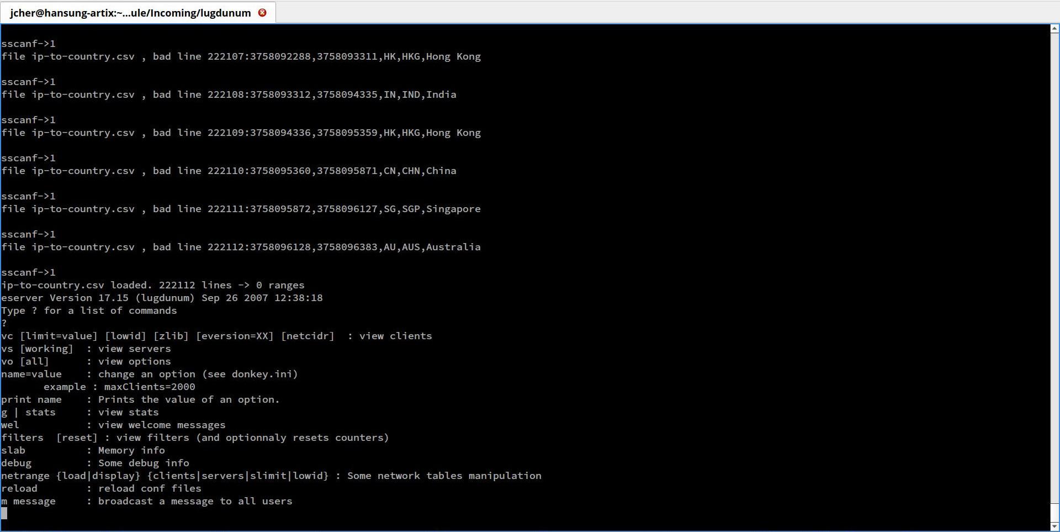The image size is (1060, 532).
Task: Select the jcher@hansung-artix terminal tab
Action: point(137,12)
